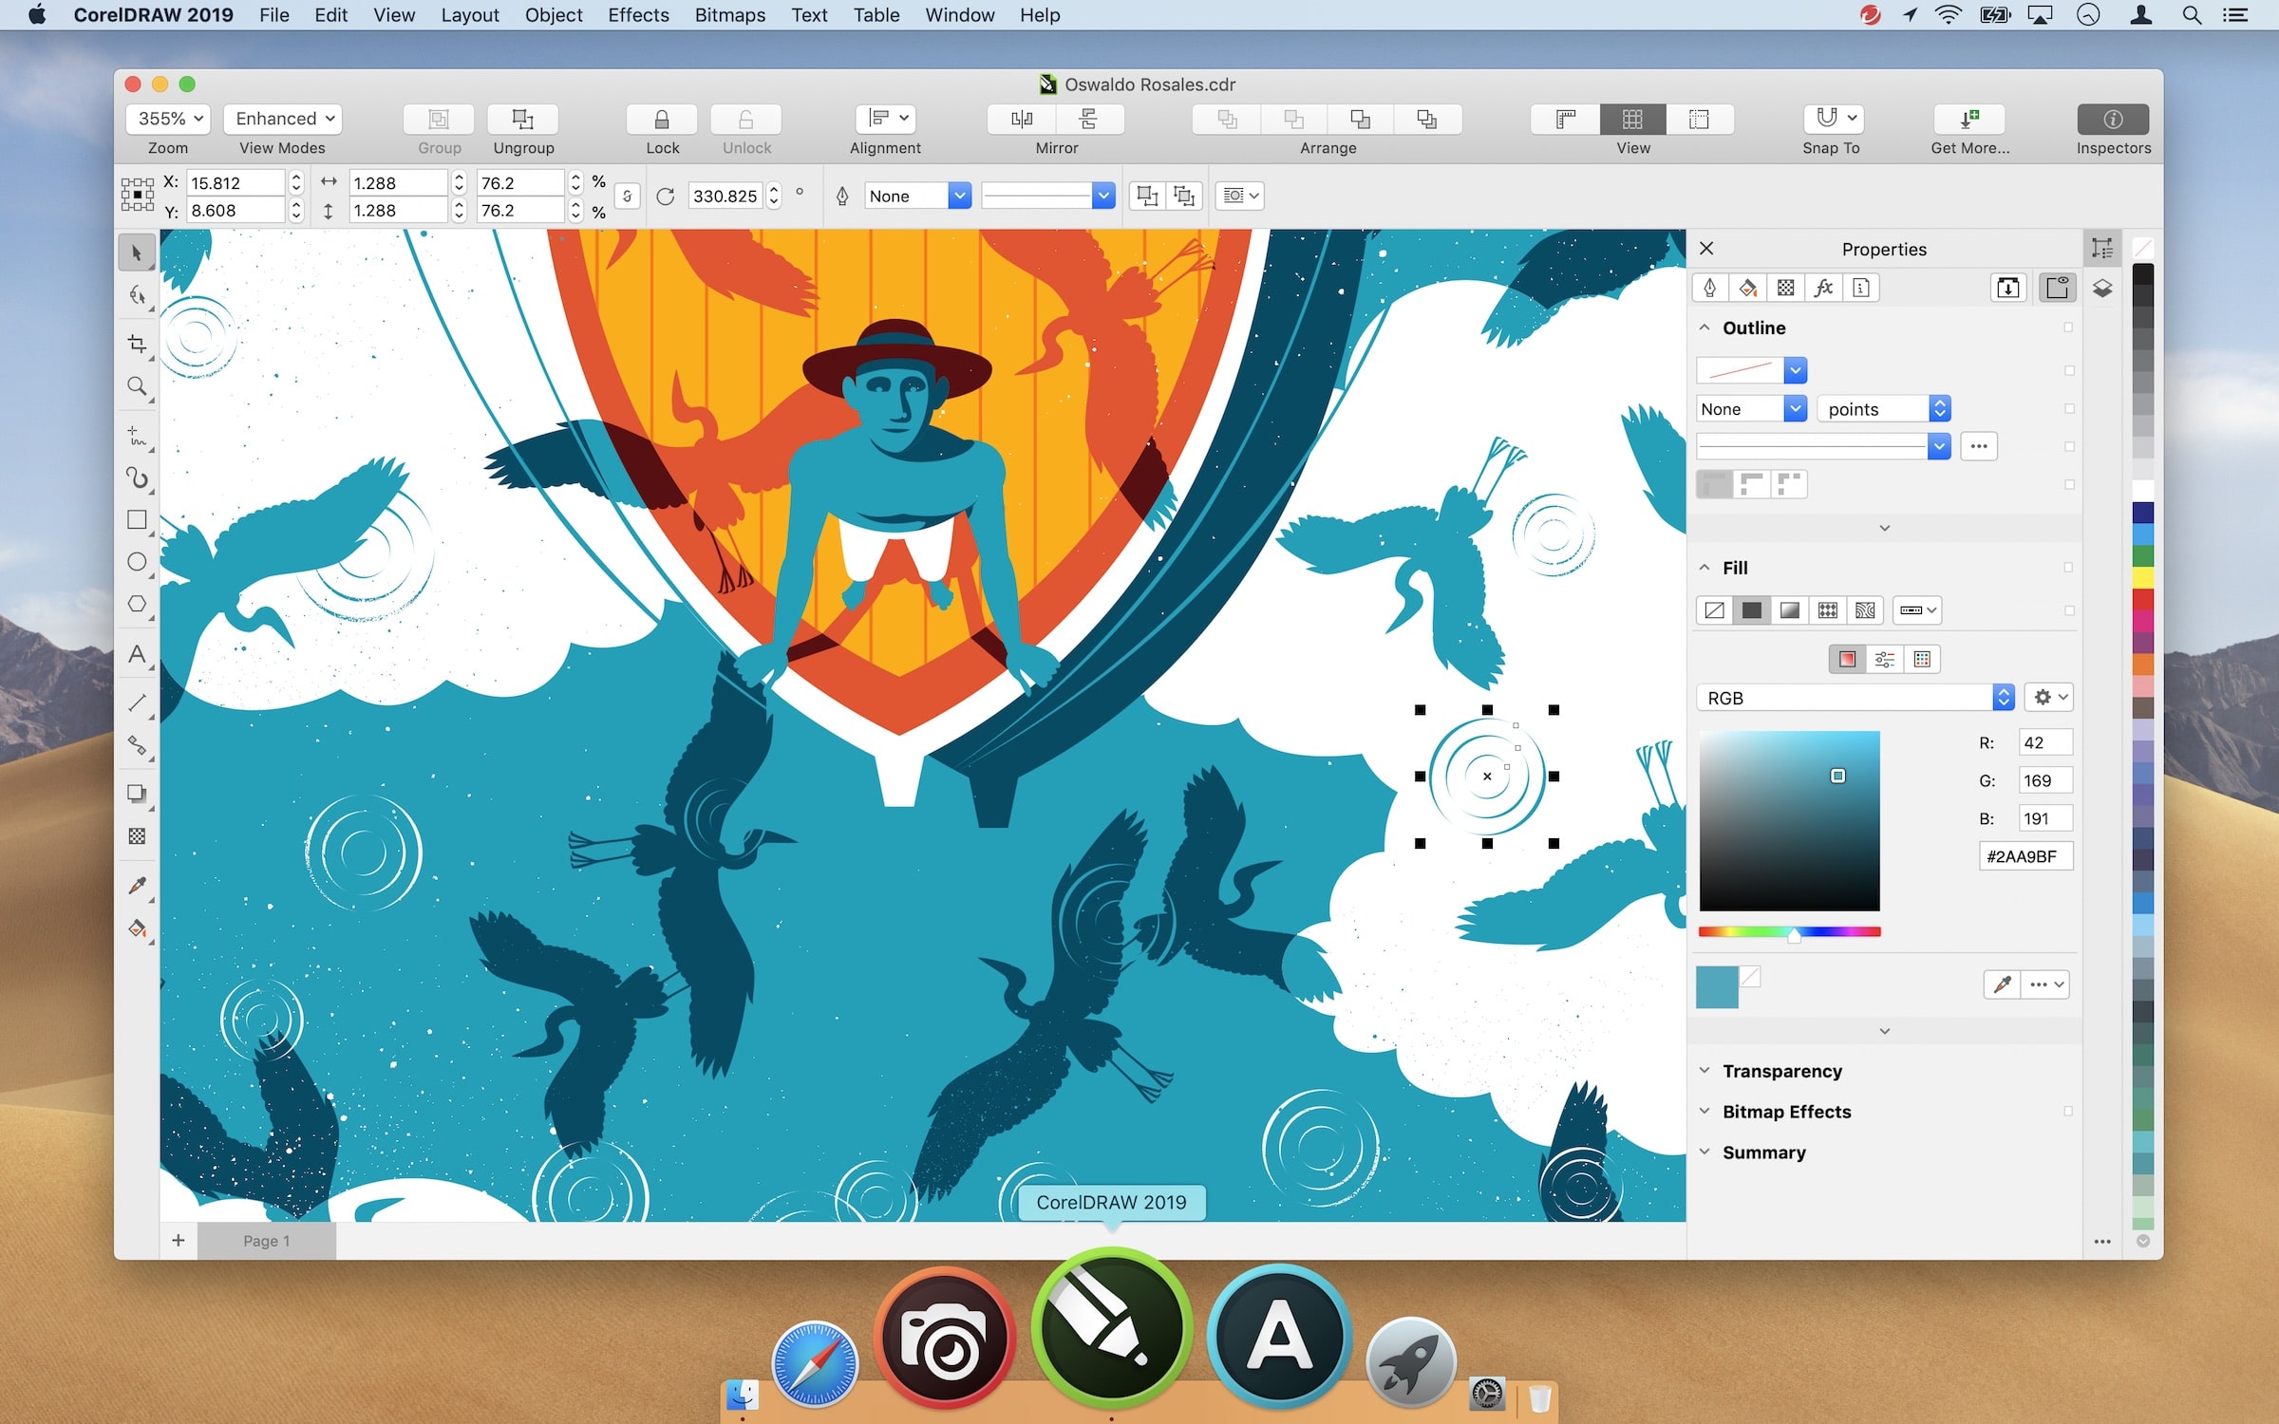Select the Rectangle tool
Image resolution: width=2279 pixels, height=1424 pixels.
pos(138,518)
